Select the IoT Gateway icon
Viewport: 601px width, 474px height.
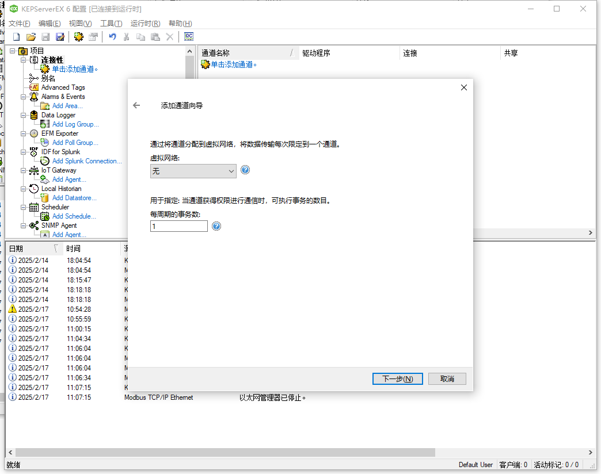(34, 170)
